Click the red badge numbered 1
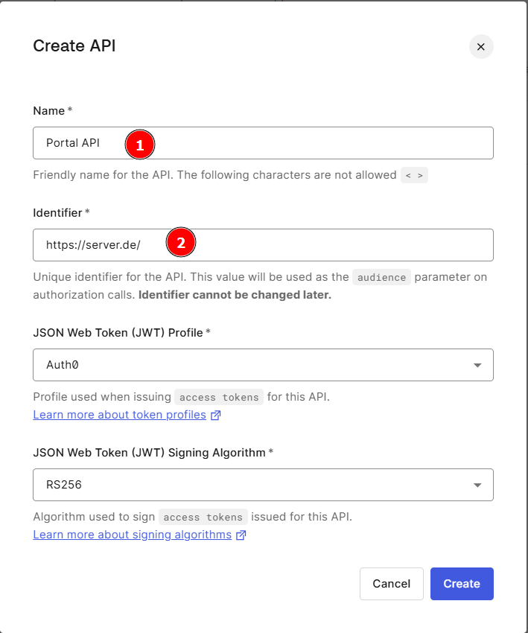 (140, 144)
